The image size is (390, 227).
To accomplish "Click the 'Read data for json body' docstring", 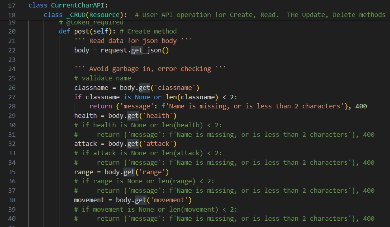I will (x=133, y=41).
